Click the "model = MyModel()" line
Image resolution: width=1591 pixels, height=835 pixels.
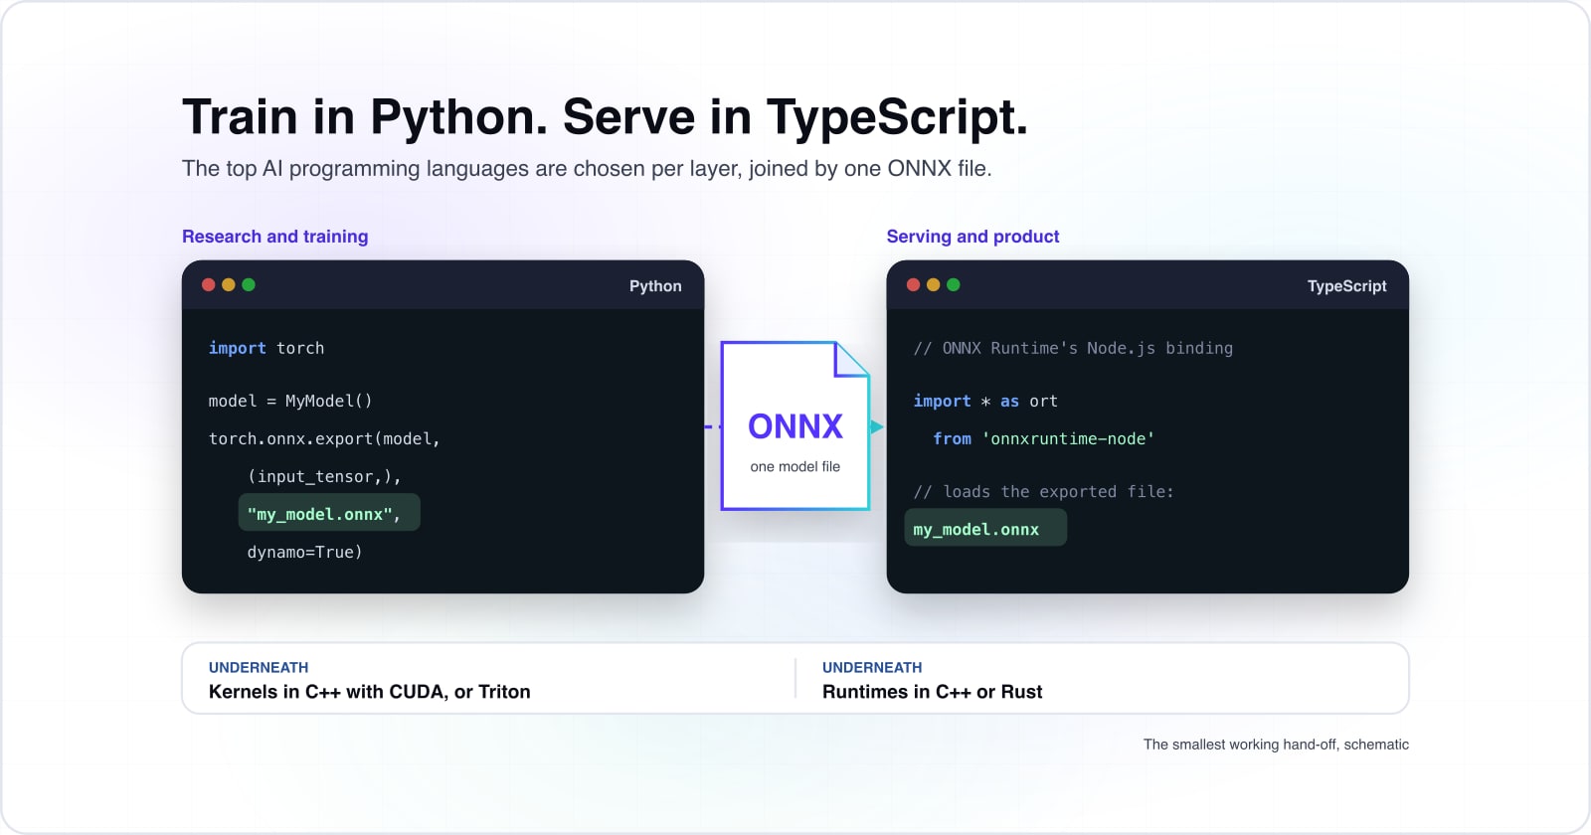point(290,401)
